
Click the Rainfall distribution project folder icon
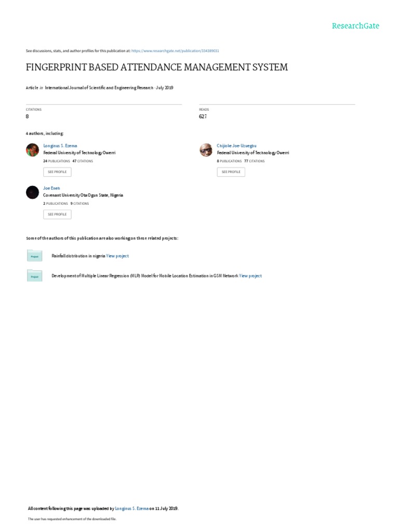pos(35,256)
